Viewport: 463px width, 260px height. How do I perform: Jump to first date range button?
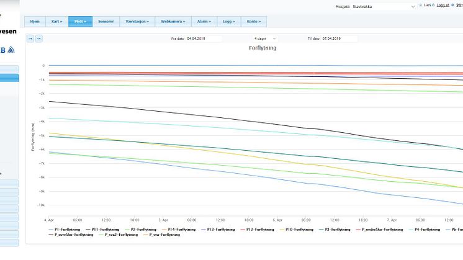point(30,38)
